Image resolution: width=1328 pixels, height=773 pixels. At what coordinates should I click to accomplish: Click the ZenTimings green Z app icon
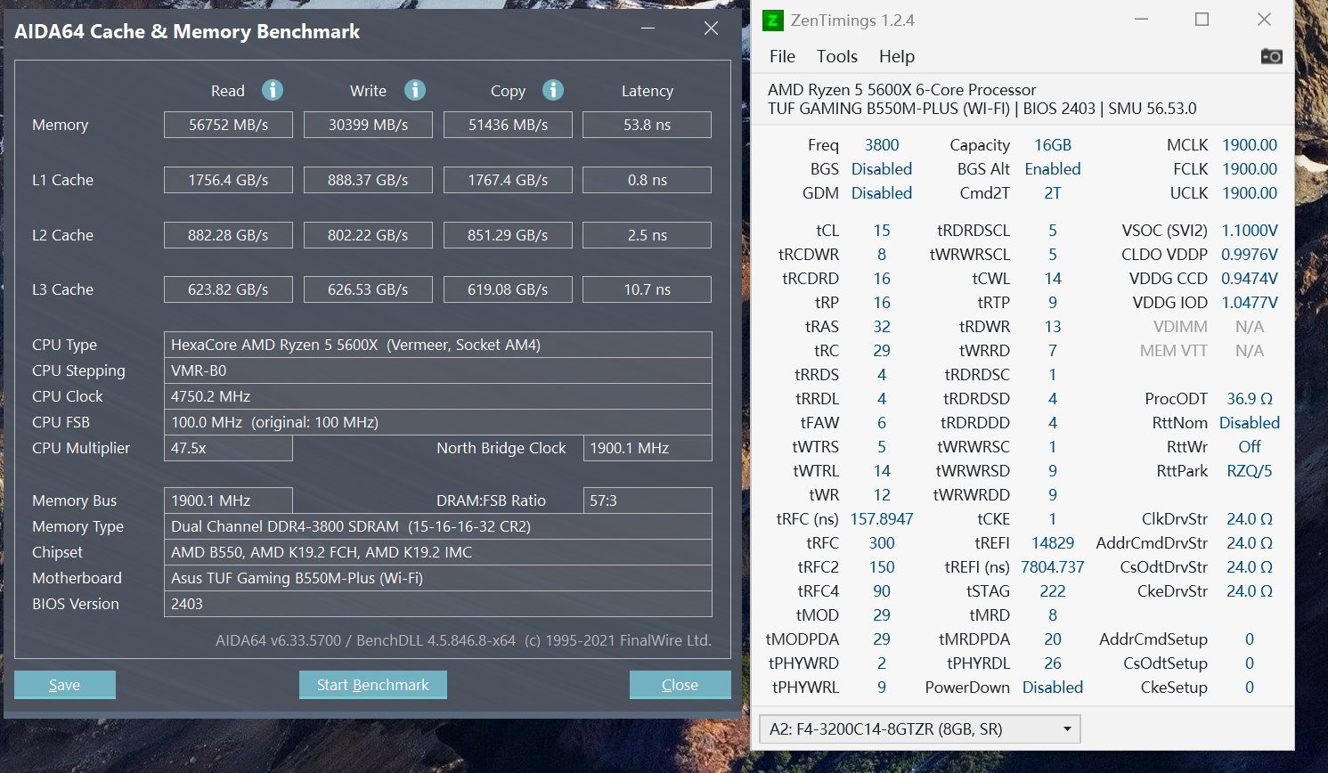(772, 20)
